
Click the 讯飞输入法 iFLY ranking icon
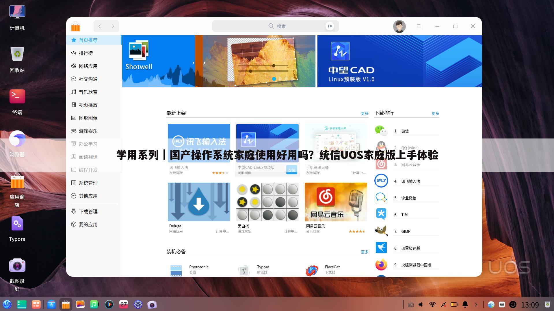381,181
